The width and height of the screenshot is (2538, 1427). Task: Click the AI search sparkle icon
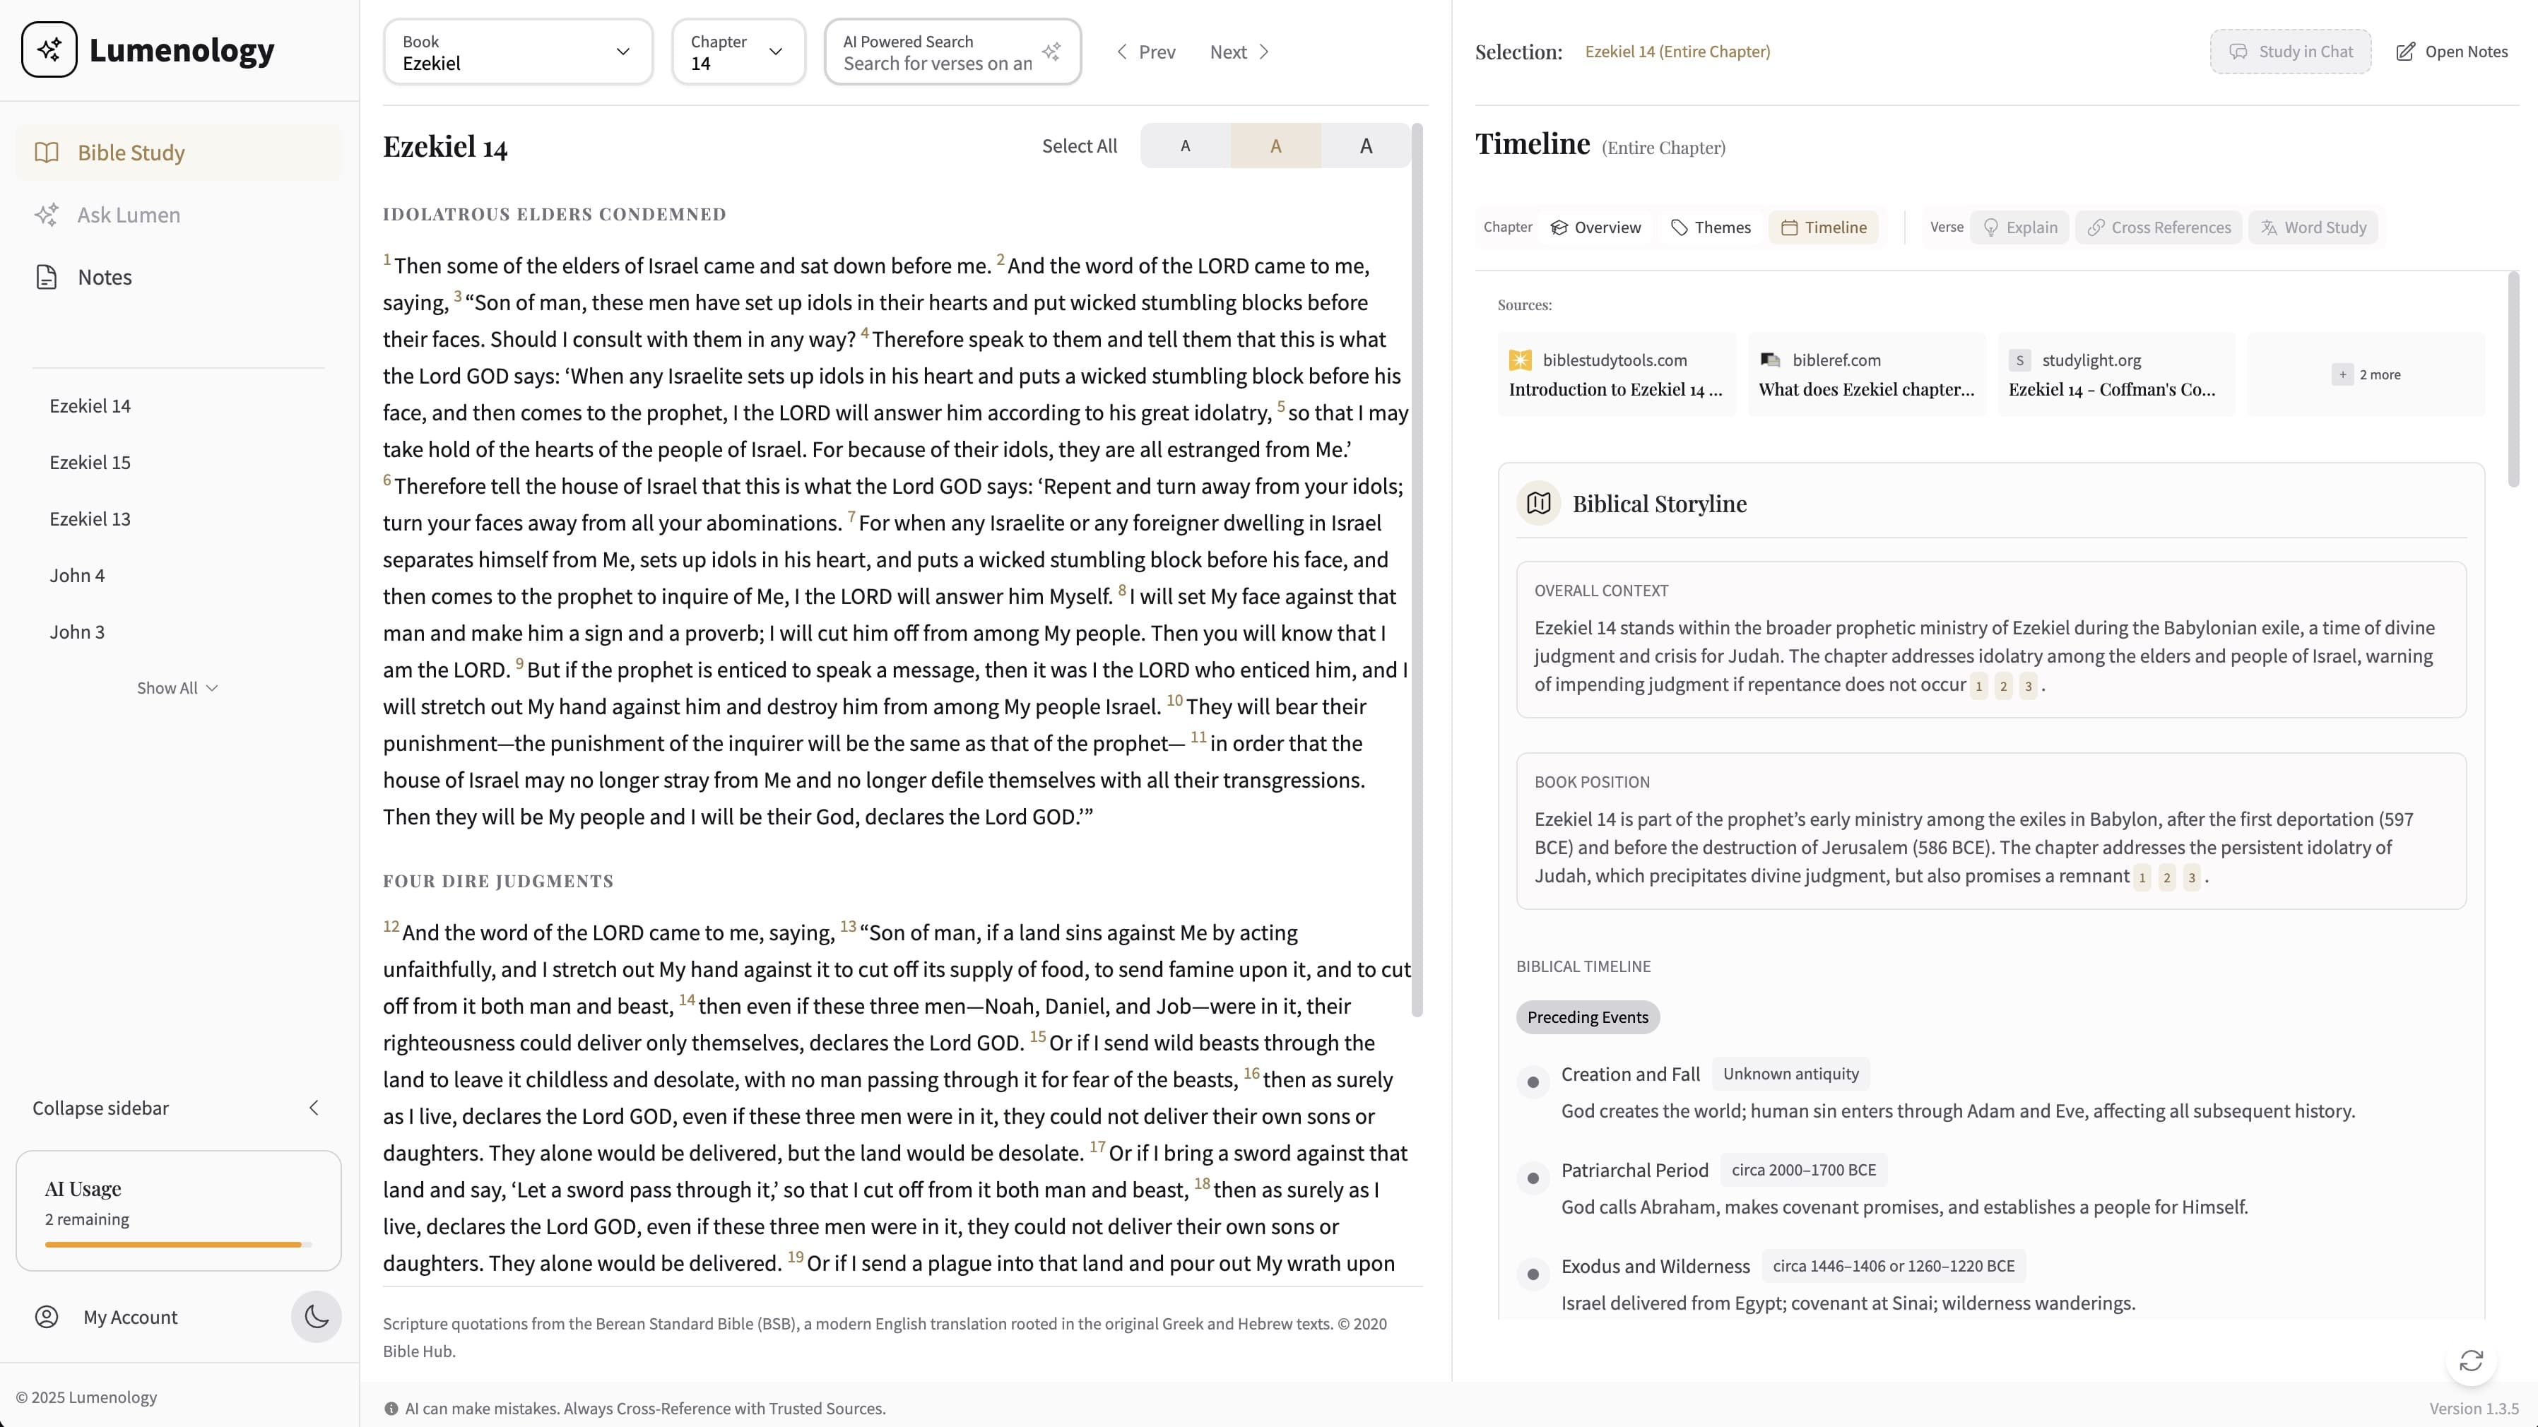point(1051,51)
